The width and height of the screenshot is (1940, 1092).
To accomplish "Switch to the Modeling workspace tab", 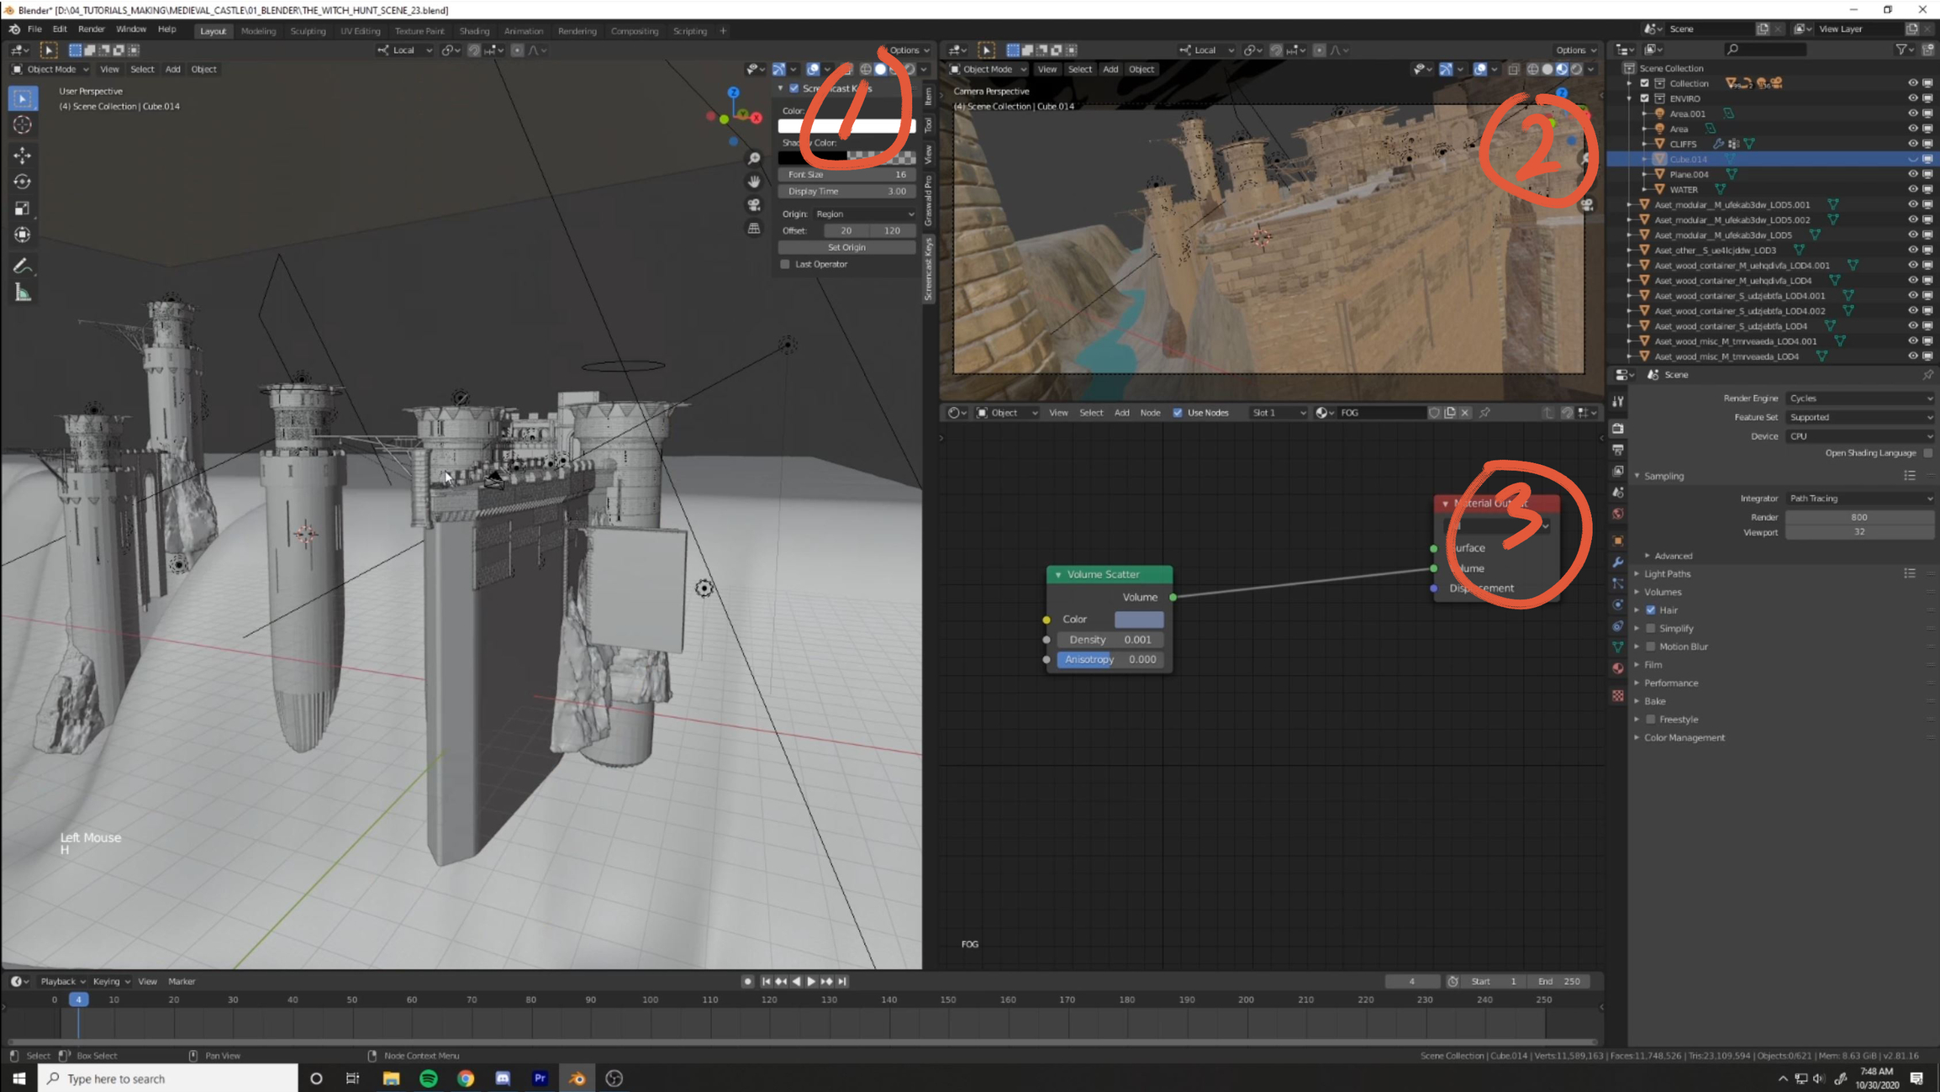I will click(258, 31).
